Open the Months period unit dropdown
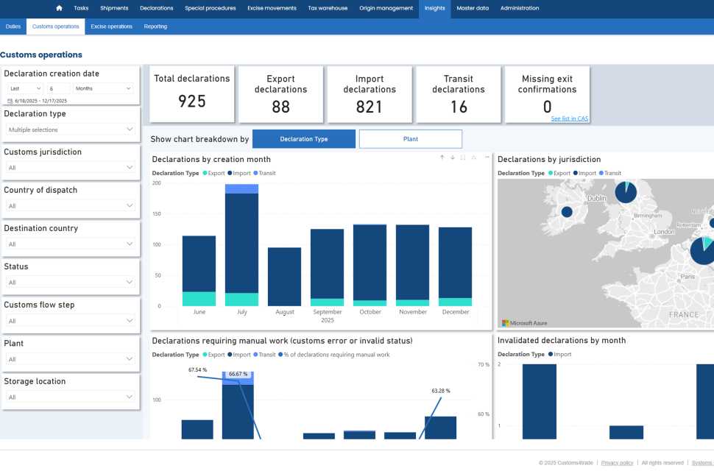Image resolution: width=714 pixels, height=471 pixels. [103, 88]
